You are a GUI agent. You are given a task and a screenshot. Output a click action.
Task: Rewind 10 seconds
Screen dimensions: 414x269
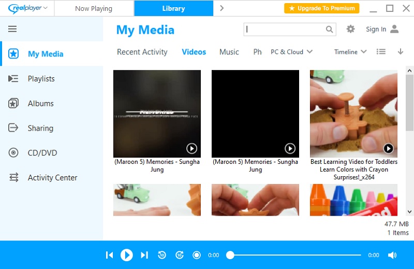tap(162, 255)
